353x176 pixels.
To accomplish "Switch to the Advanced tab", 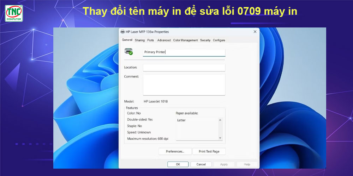I will tap(164, 40).
